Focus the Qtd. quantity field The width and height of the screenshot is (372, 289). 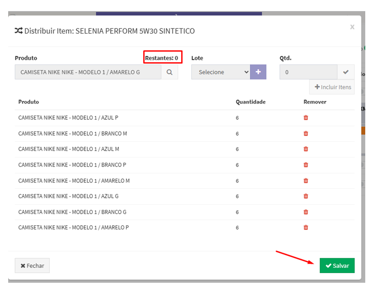(308, 72)
